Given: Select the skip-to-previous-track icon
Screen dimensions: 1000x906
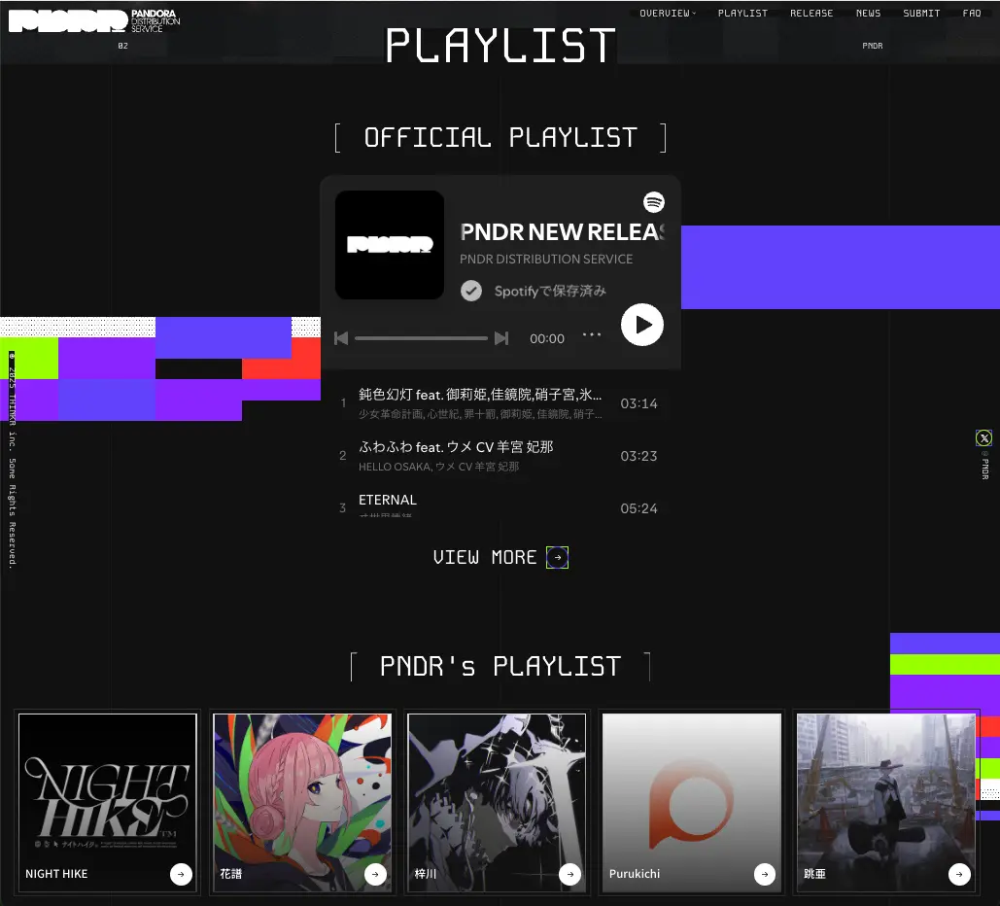Looking at the screenshot, I should click(x=341, y=338).
